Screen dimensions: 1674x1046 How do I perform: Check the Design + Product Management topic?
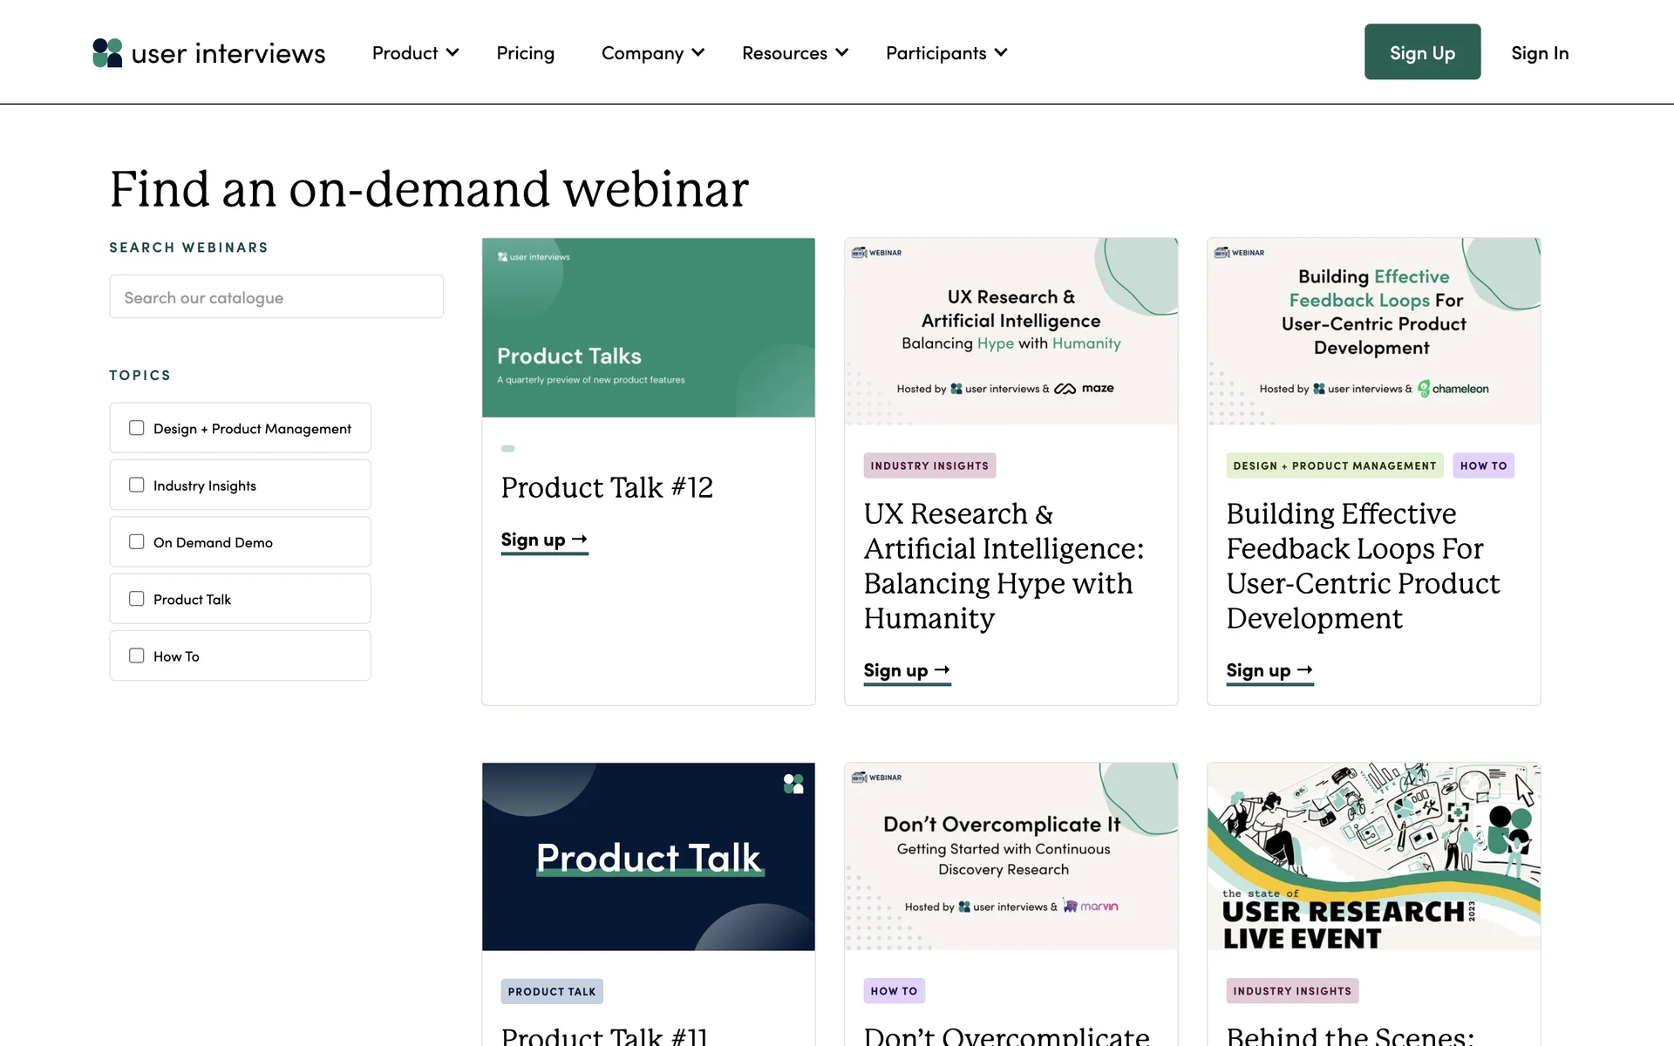click(137, 428)
